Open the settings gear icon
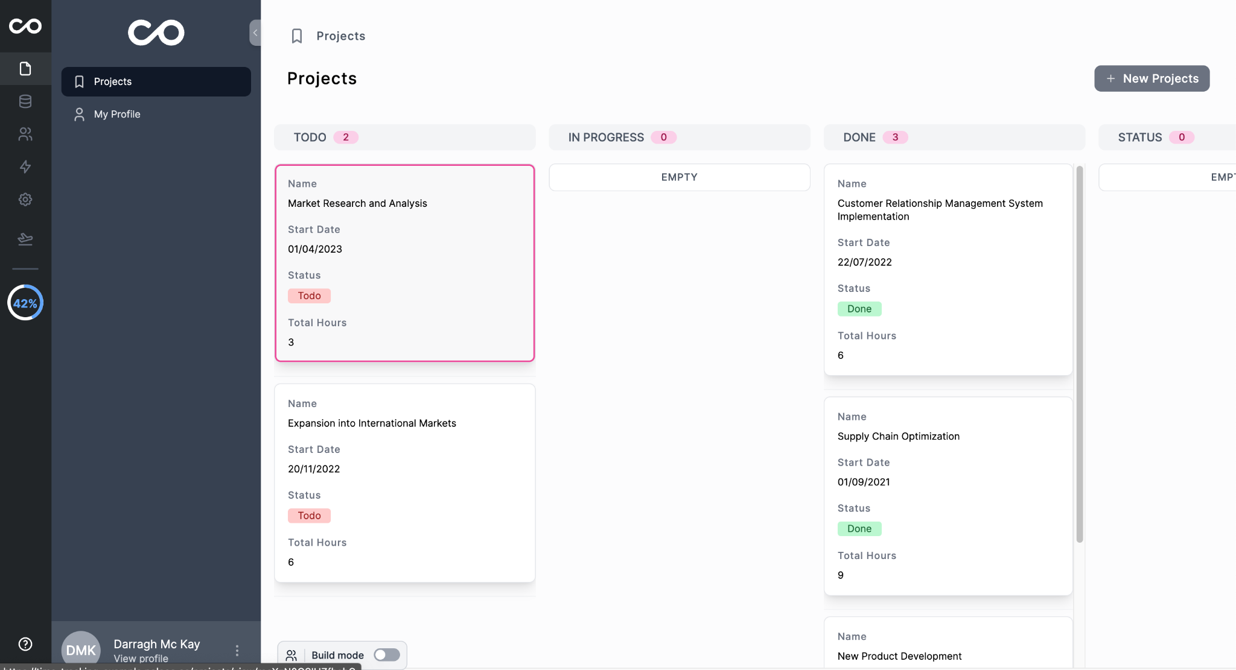 tap(25, 200)
